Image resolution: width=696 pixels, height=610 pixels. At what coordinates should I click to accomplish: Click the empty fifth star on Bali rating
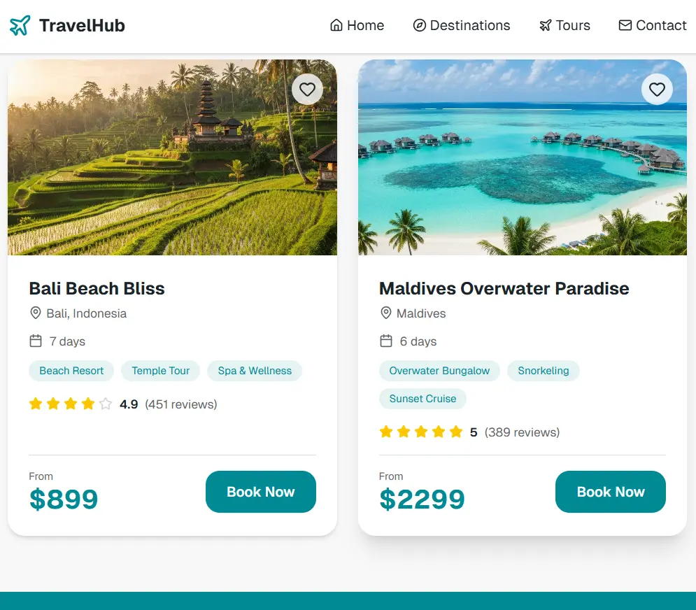point(106,404)
